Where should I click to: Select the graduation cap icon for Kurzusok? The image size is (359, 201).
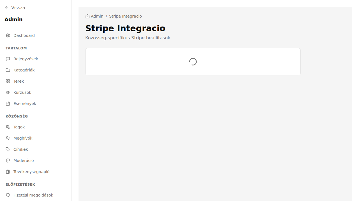[8, 92]
